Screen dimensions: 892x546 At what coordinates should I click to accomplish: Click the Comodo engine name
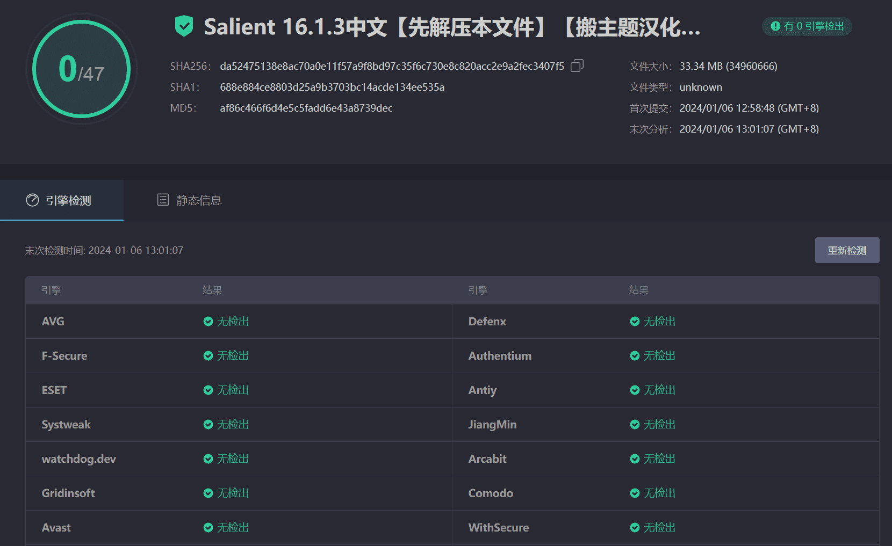(491, 493)
